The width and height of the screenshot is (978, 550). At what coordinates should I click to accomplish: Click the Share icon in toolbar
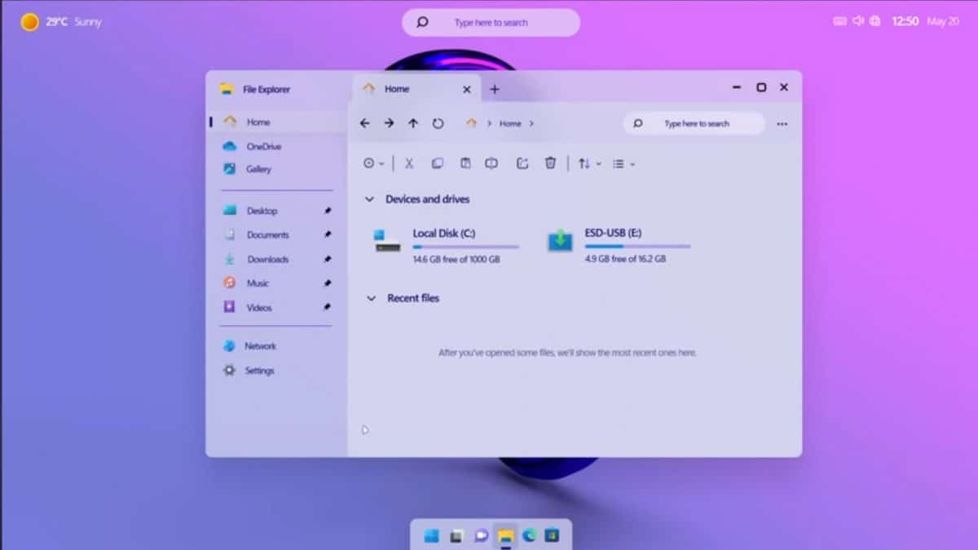click(522, 164)
